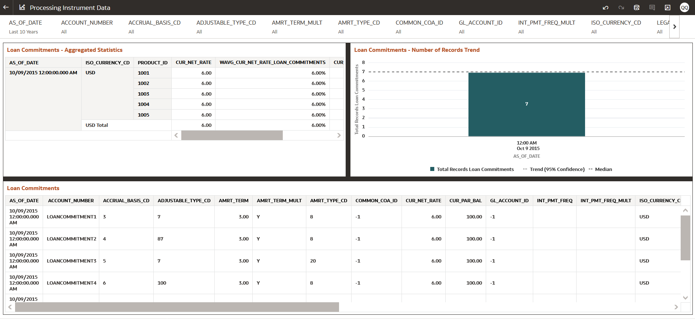The width and height of the screenshot is (695, 321).
Task: Click the Loan Commitments horizontal scrollbar thumb
Action: (177, 307)
